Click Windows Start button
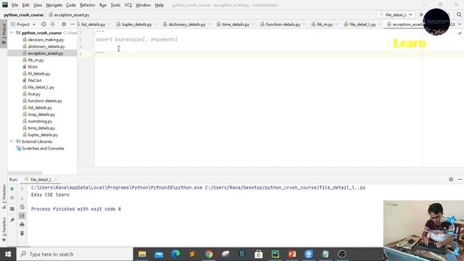 pos(8,254)
